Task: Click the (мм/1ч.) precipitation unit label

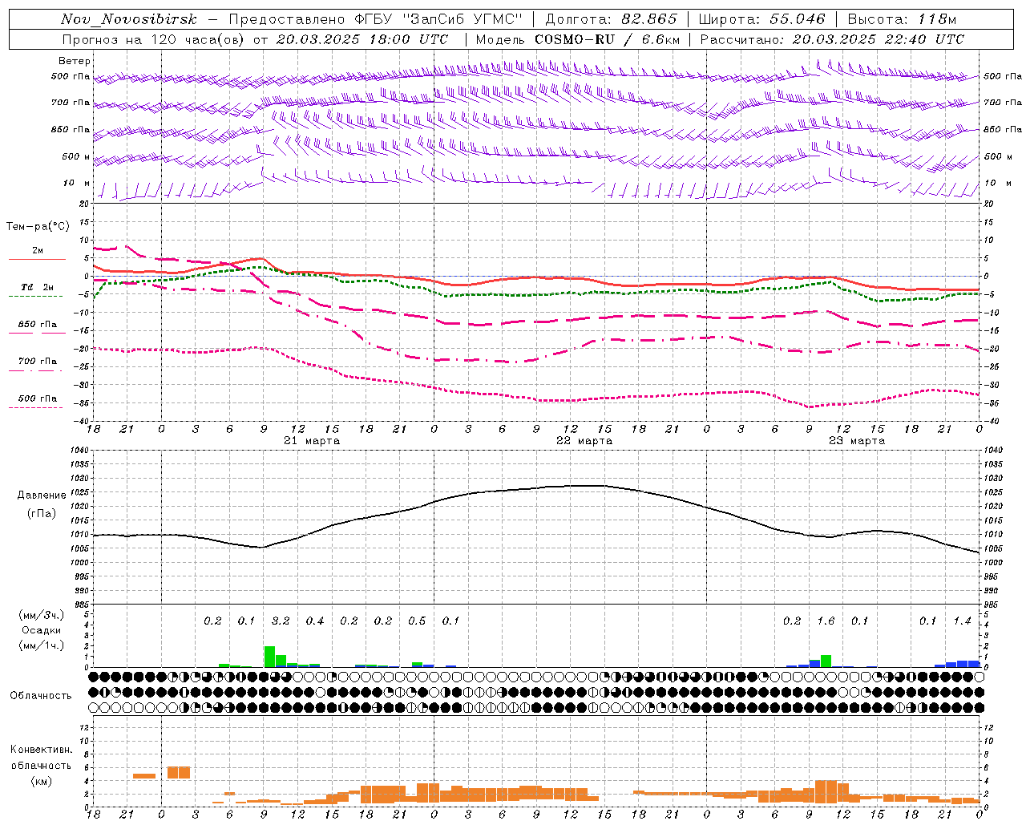Action: pyautogui.click(x=42, y=645)
